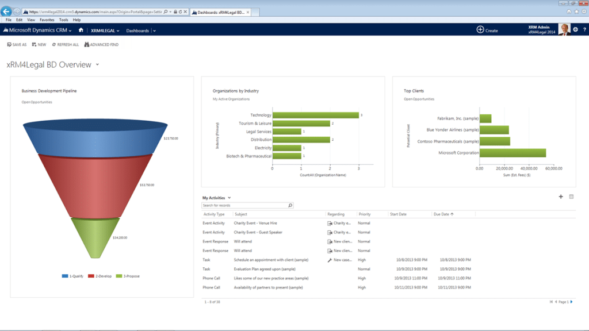Go to previous activities page arrow
This screenshot has width=589, height=331.
click(556, 302)
